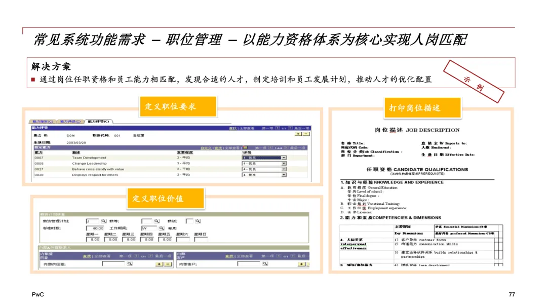The image size is (547, 308).
Task: Delete row with minus in 能力评等 panel
Action: click(x=306, y=134)
